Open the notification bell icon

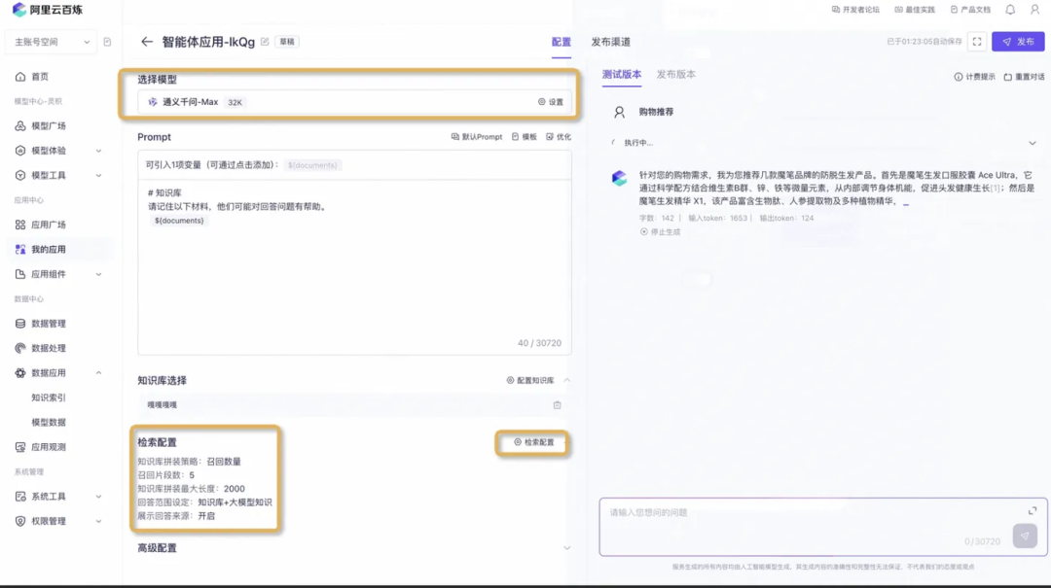1008,11
